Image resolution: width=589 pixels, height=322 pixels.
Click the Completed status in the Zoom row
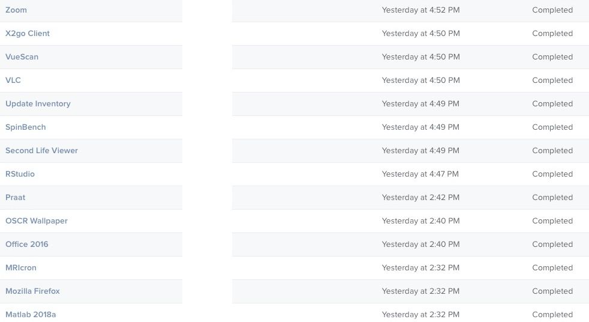pyautogui.click(x=552, y=10)
